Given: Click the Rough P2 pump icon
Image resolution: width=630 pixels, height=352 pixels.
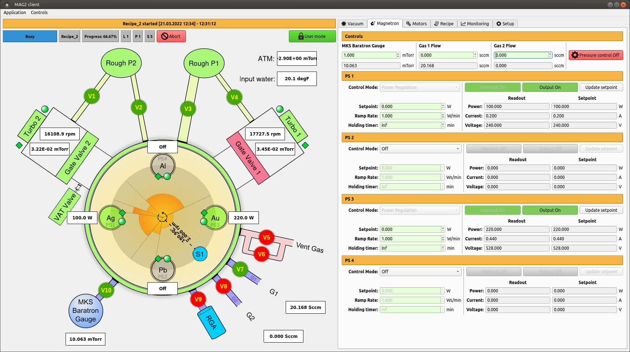Looking at the screenshot, I should point(121,63).
